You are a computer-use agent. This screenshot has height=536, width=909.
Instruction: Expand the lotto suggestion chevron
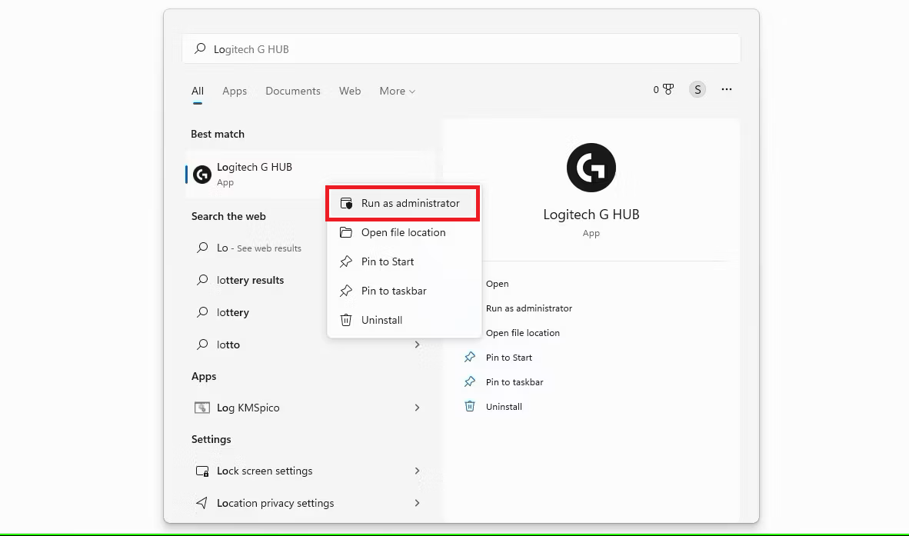coord(418,345)
